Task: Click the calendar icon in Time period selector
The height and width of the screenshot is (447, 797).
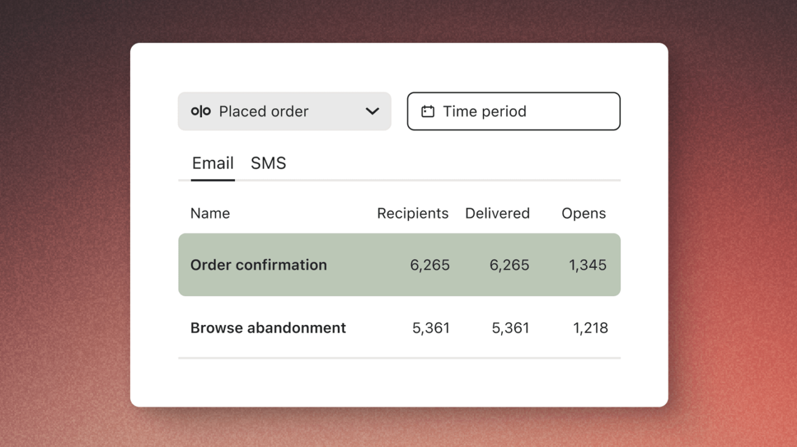Action: pos(428,111)
